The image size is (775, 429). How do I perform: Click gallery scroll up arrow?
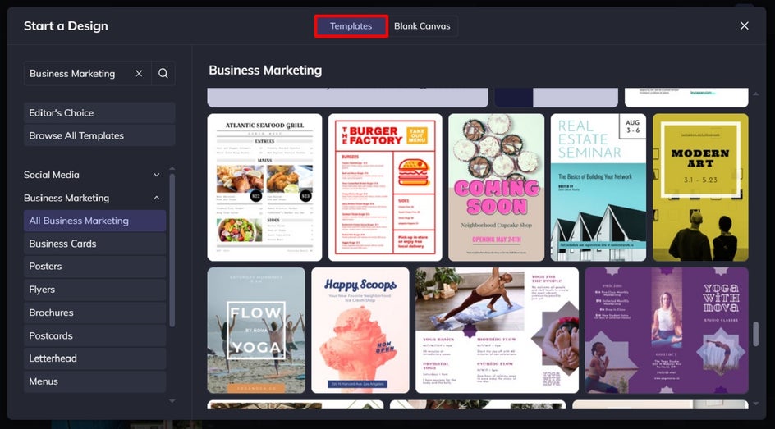tap(756, 94)
